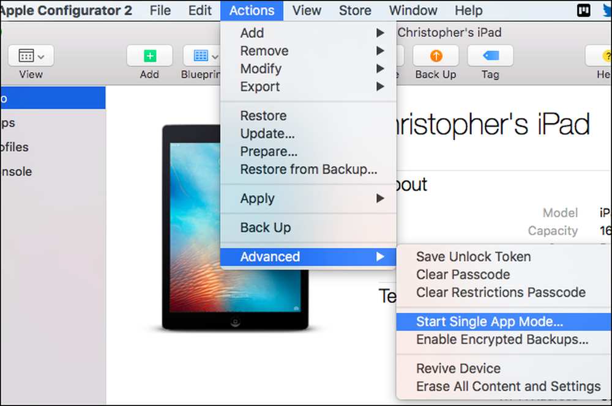This screenshot has width=612, height=406.
Task: Click the yellow Help toolbar icon
Action: pos(604,56)
